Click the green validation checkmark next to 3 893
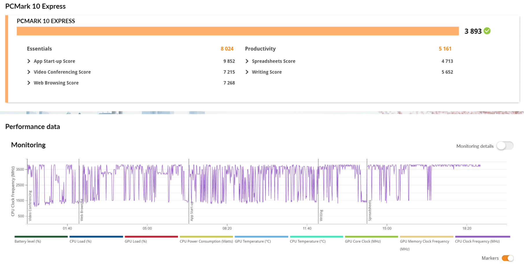Screen dimensions: 524x268 point(487,31)
